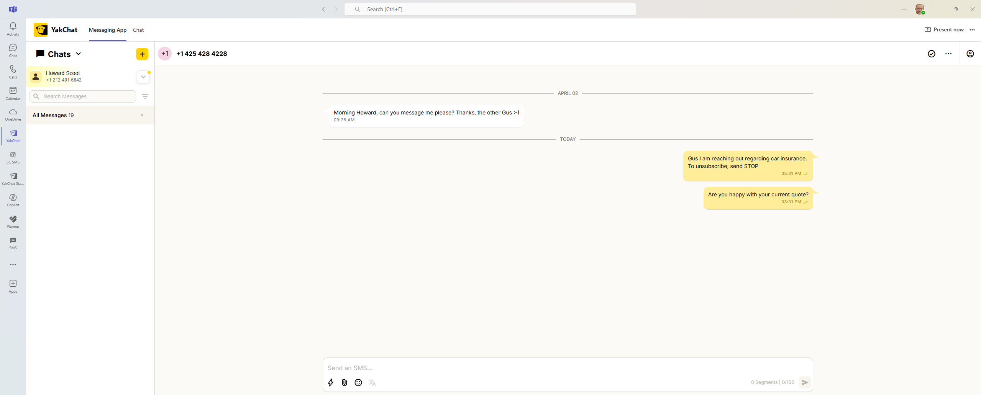Click the attachment paperclip icon
This screenshot has height=395, width=981.
pos(344,382)
